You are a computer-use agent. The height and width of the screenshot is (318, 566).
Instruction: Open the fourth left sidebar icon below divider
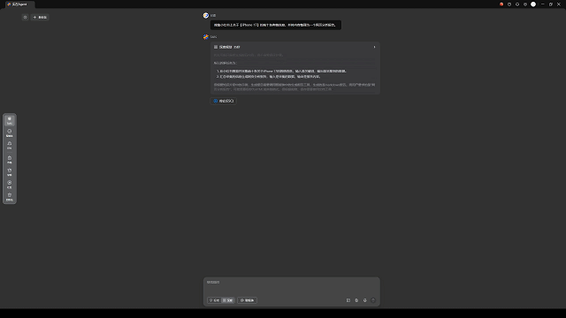coord(10,159)
